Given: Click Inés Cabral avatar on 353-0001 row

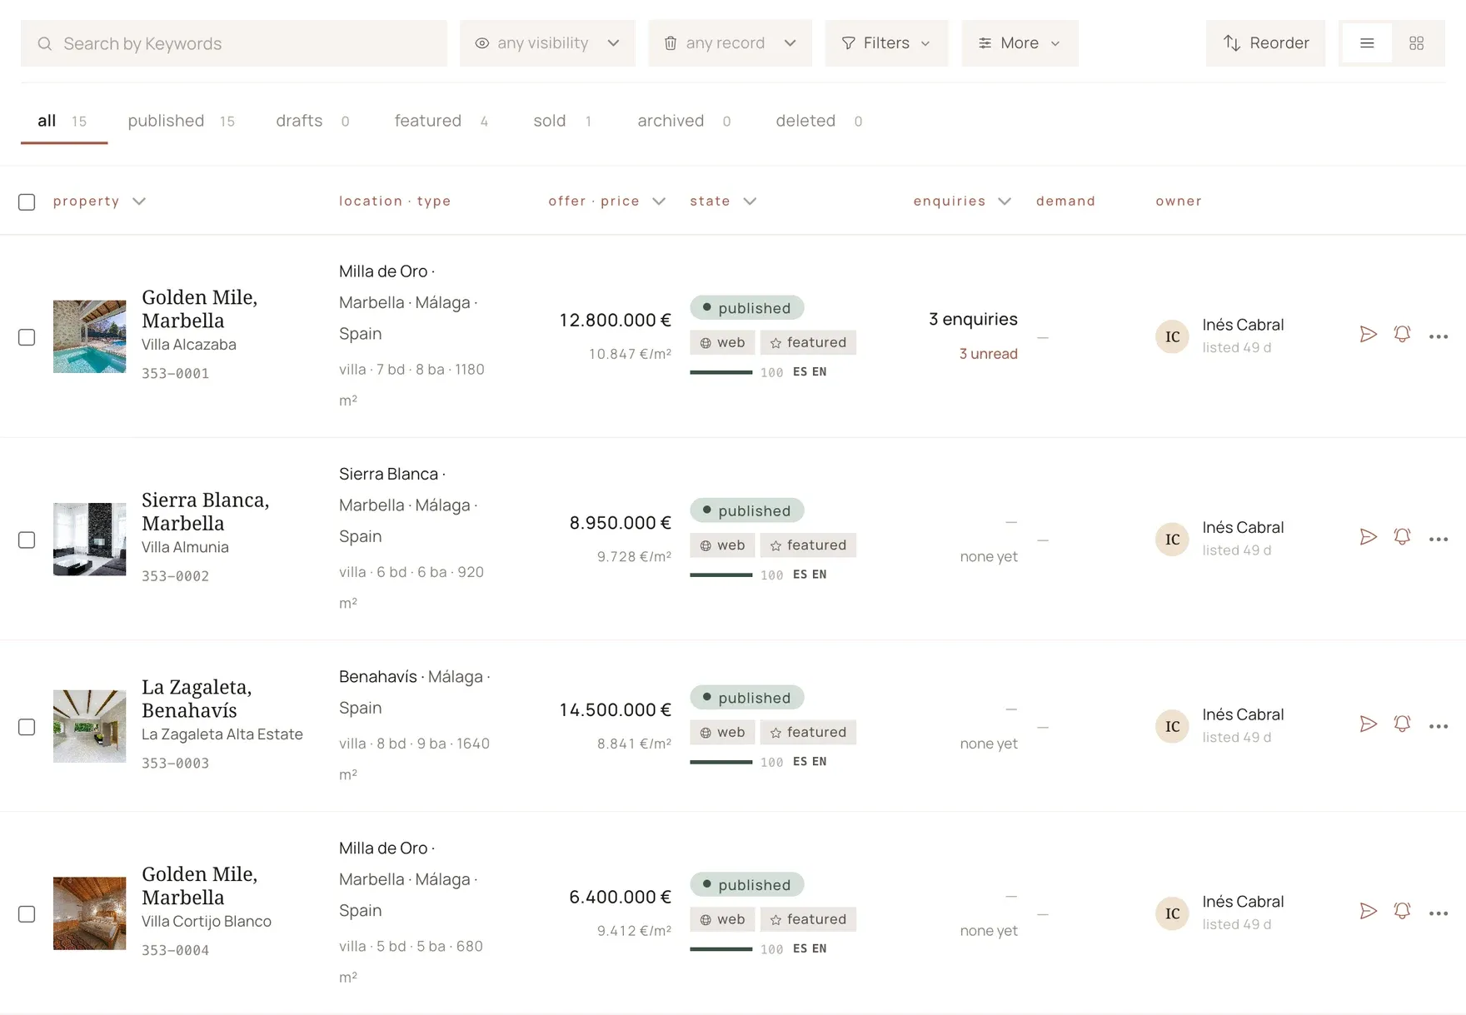Looking at the screenshot, I should 1172,336.
